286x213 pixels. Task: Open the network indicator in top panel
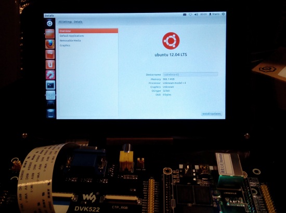click(x=190, y=15)
